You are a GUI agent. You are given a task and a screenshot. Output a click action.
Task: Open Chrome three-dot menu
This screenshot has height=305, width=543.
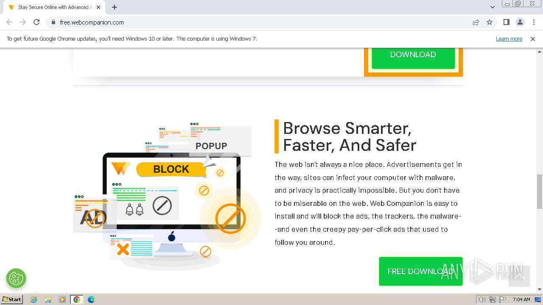[534, 22]
